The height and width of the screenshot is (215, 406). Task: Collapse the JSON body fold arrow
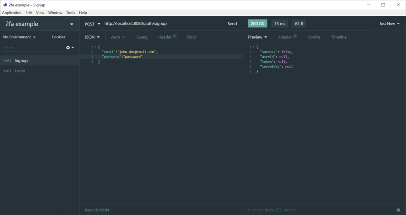tap(95, 47)
